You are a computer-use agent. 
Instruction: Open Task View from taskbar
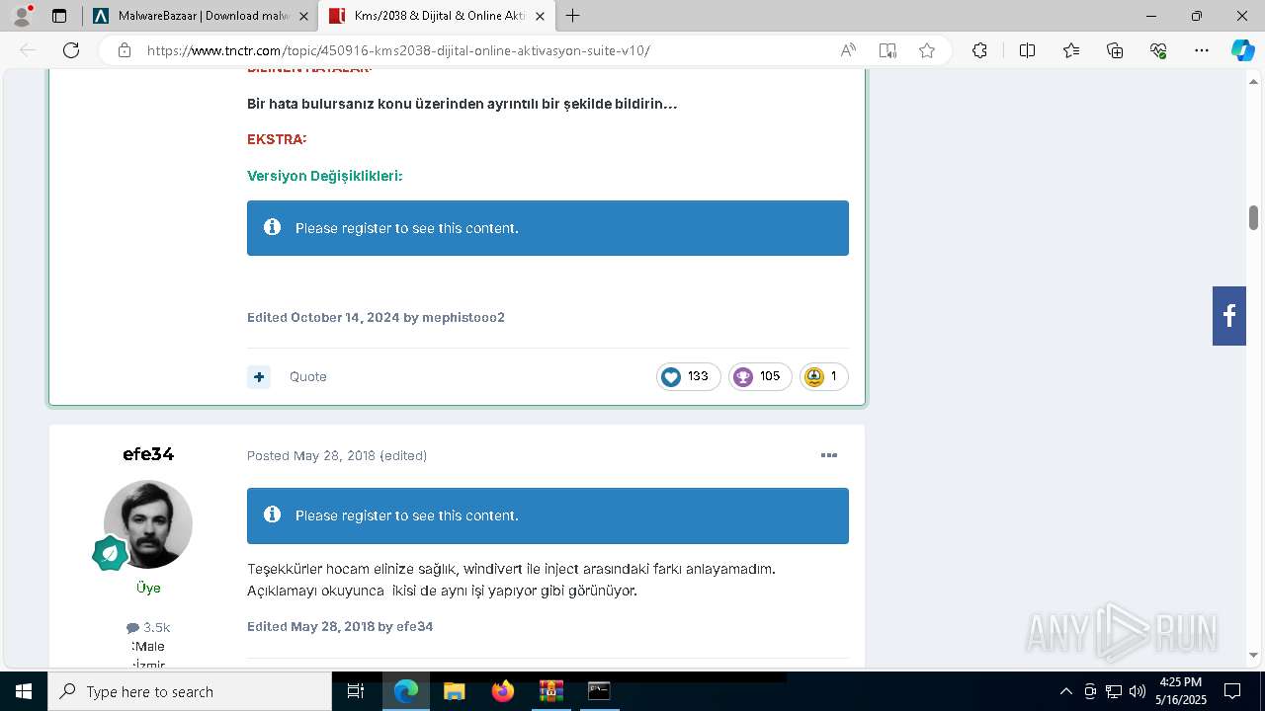click(356, 691)
